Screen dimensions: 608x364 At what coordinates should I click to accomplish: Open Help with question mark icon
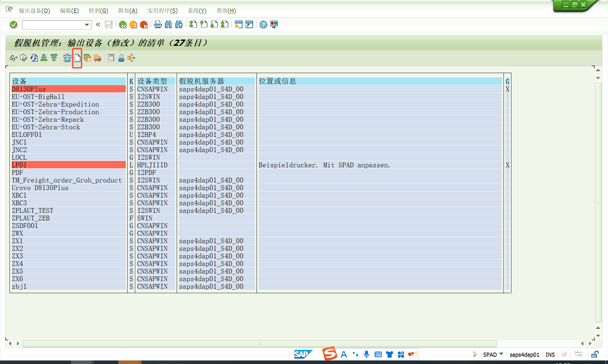tap(263, 25)
